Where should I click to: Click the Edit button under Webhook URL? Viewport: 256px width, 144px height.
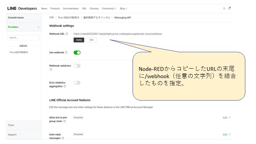click(x=91, y=40)
